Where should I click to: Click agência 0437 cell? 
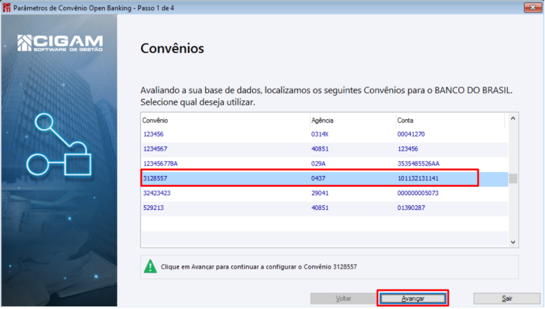coord(318,179)
